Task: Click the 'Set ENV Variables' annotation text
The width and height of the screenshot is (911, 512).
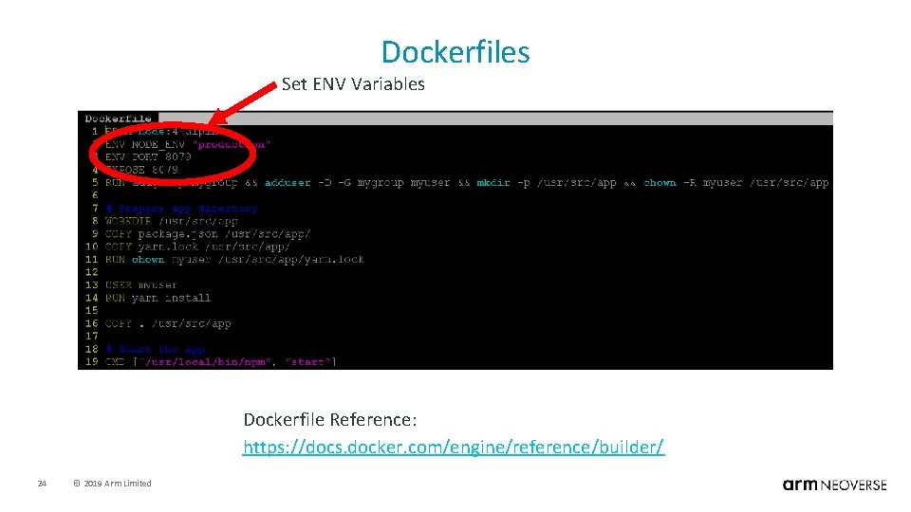Action: (353, 84)
